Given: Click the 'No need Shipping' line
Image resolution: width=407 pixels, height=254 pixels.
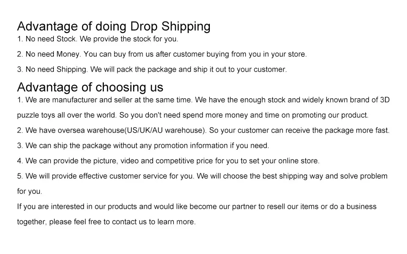Looking at the screenshot, I should pyautogui.click(x=152, y=70).
